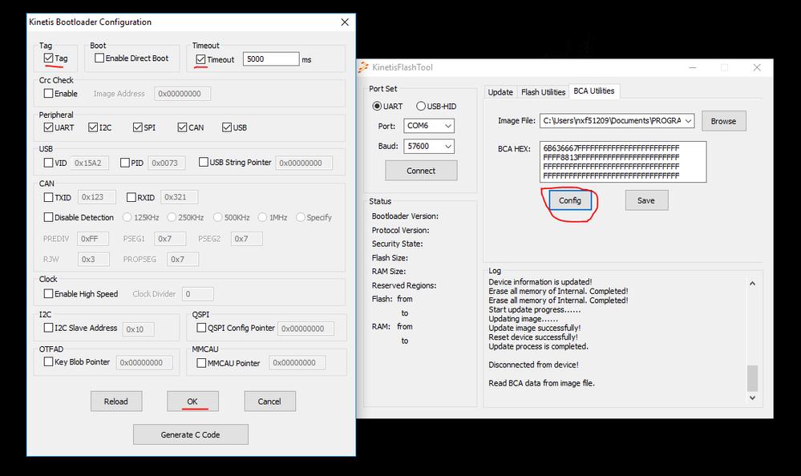Click the Log scrollbar thumb
This screenshot has height=476, width=801.
point(752,378)
